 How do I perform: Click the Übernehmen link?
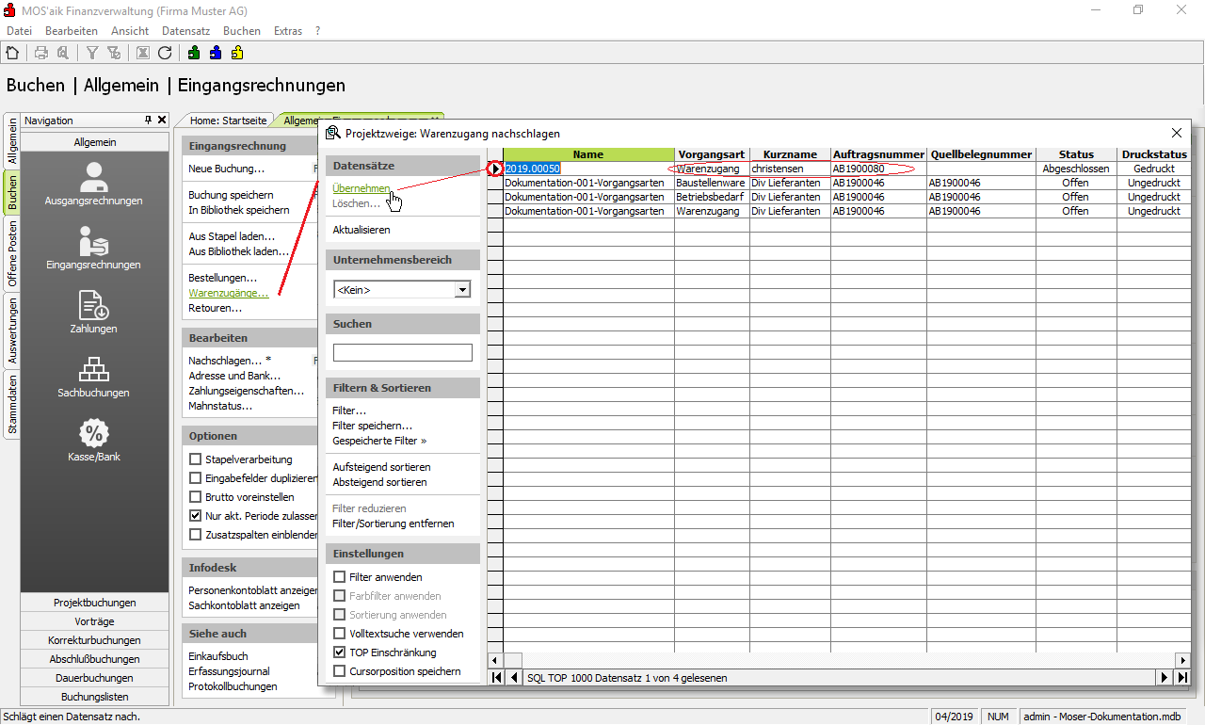[361, 188]
